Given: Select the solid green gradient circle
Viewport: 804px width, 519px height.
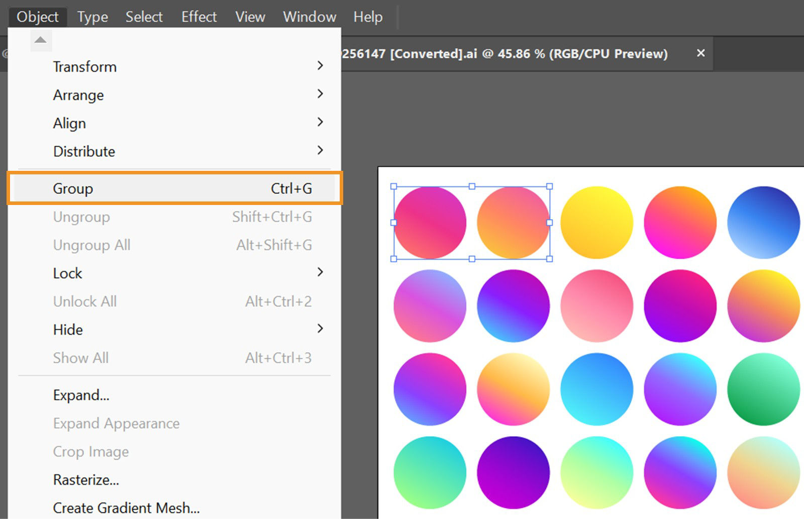Looking at the screenshot, I should (763, 389).
